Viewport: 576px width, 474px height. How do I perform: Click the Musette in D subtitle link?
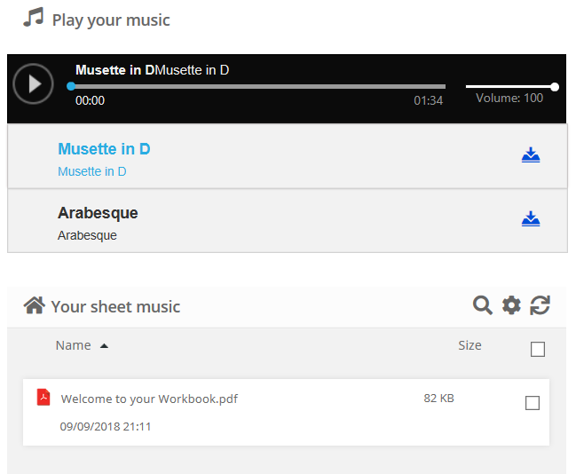pos(92,171)
